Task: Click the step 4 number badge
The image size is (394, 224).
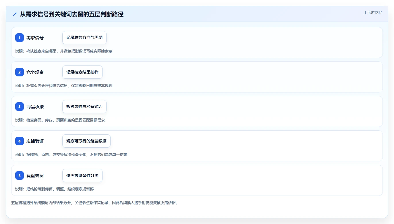Action: (x=20, y=141)
